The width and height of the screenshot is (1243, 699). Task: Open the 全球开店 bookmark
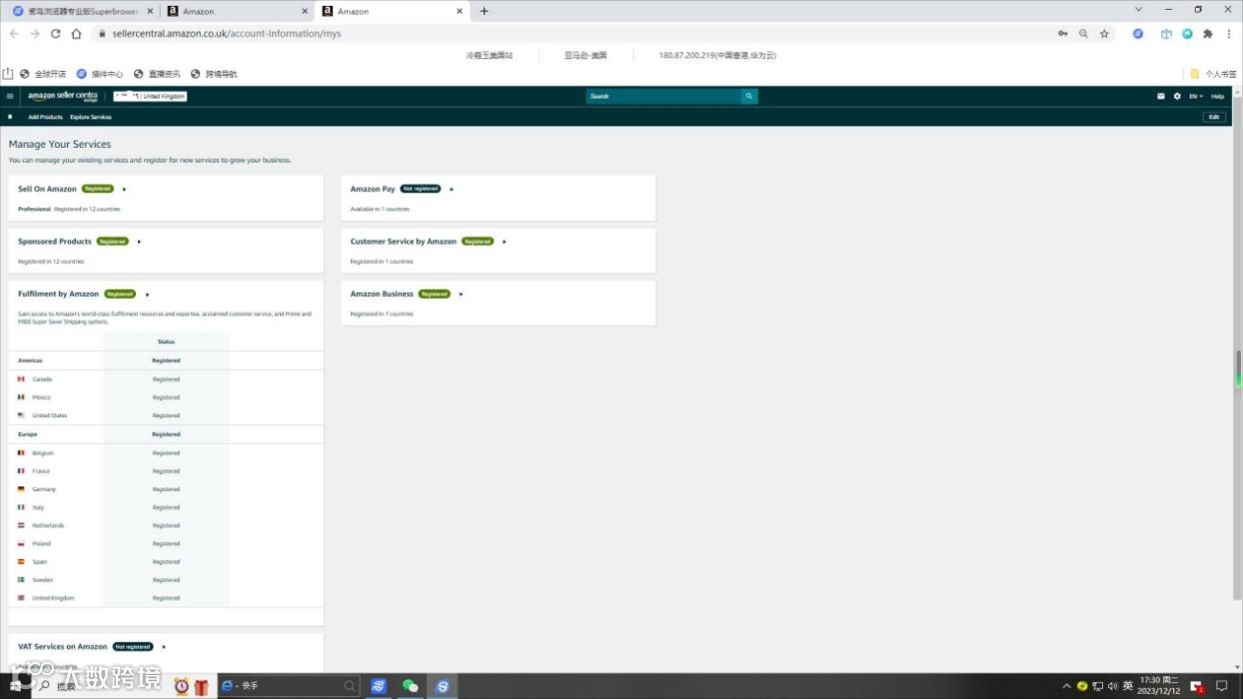pos(44,74)
